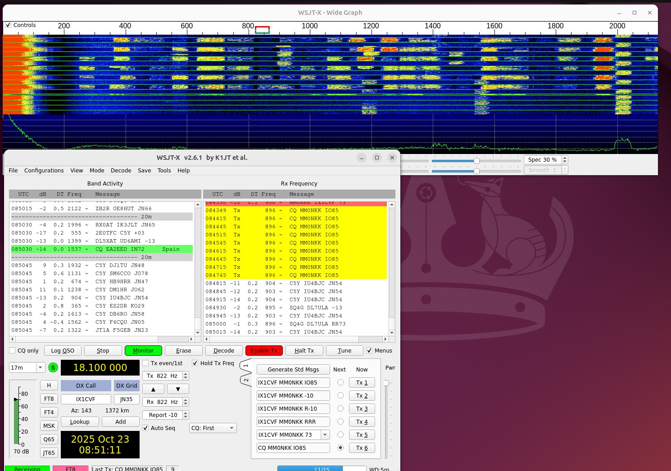Switch to FT4 mode button
This screenshot has width=671, height=471.
49,412
